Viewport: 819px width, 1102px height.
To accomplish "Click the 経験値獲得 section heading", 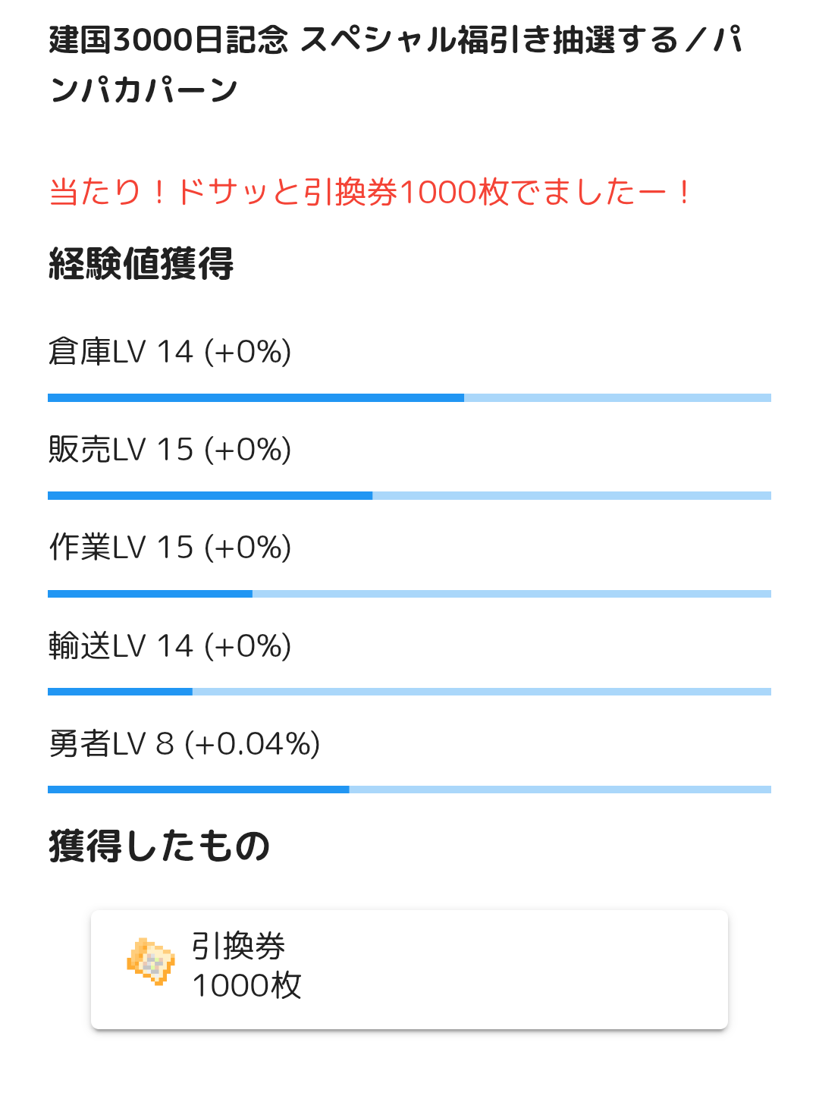I will tap(141, 264).
